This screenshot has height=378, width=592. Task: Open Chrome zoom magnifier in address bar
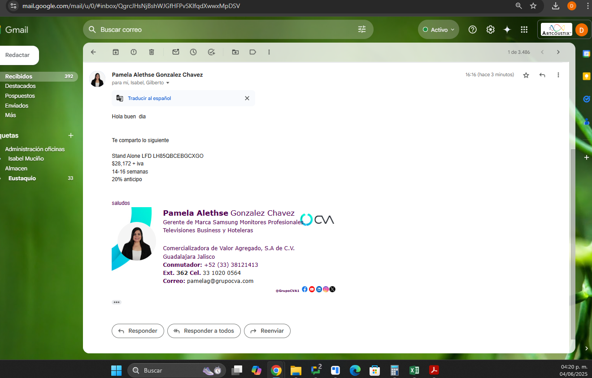[x=519, y=6]
